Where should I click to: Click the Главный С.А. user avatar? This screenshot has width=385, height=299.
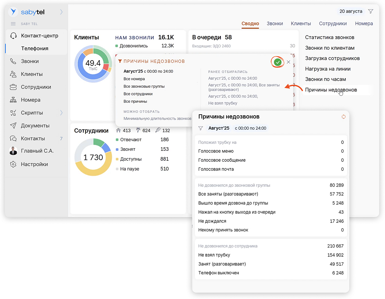[x=13, y=151]
